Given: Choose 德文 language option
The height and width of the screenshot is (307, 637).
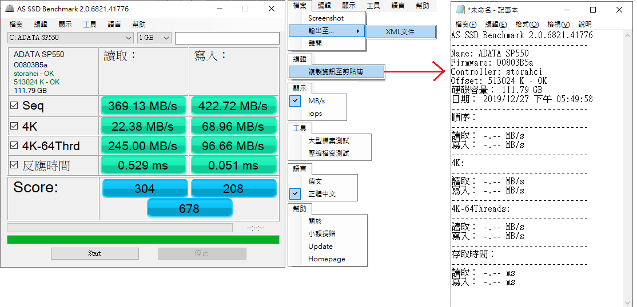Looking at the screenshot, I should click(x=315, y=181).
